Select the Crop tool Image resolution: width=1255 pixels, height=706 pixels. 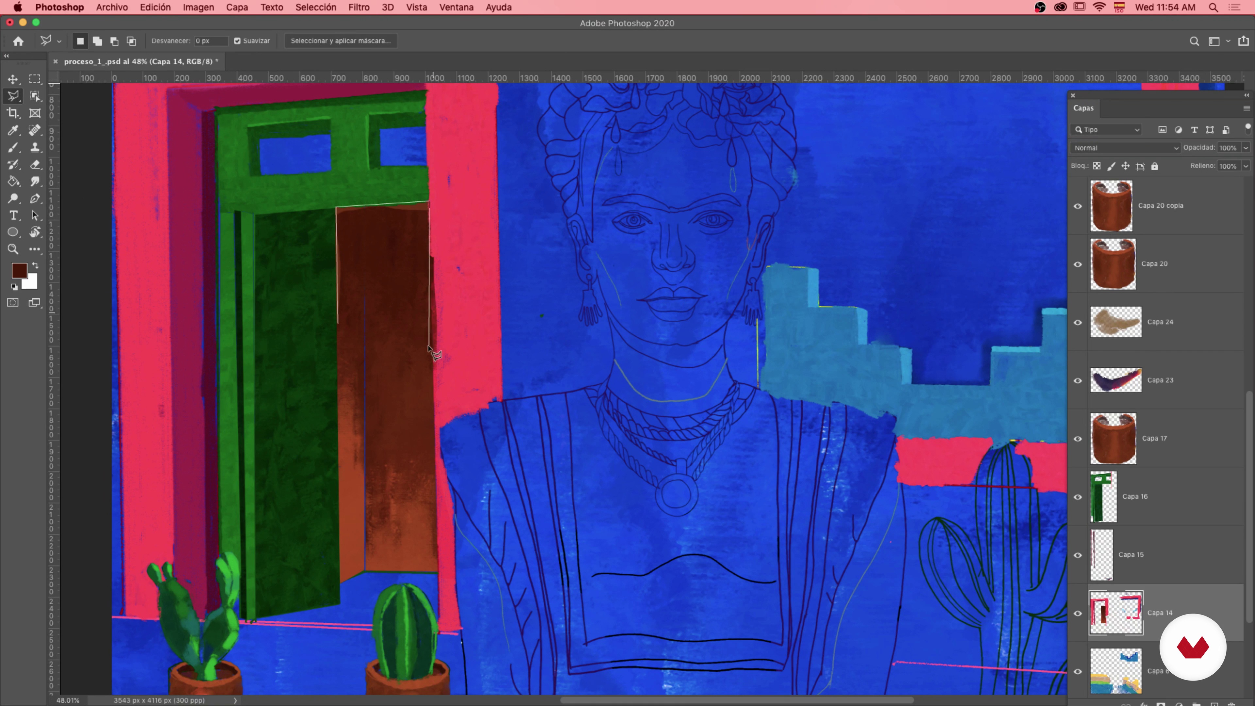pyautogui.click(x=13, y=113)
